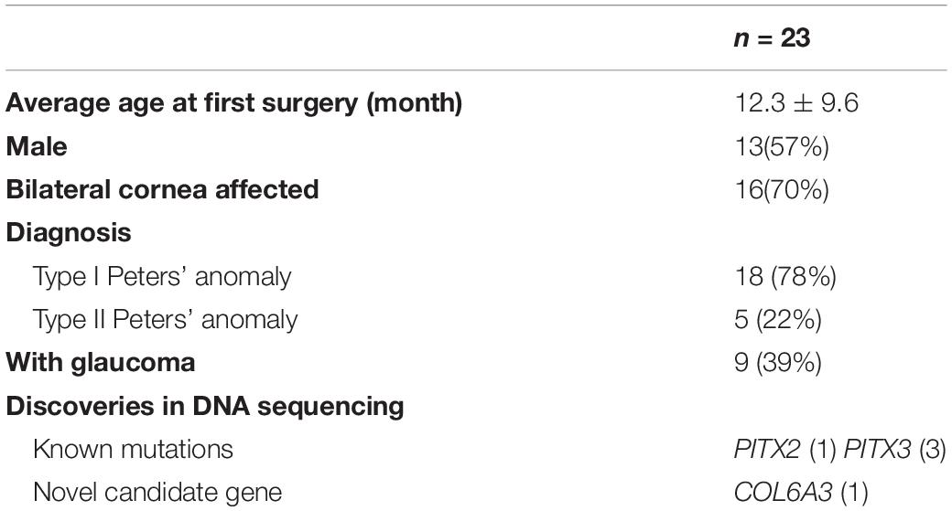Image resolution: width=952 pixels, height=511 pixels.
Task: Select 'Type I Peters' anomaly' entry
Action: tap(162, 276)
